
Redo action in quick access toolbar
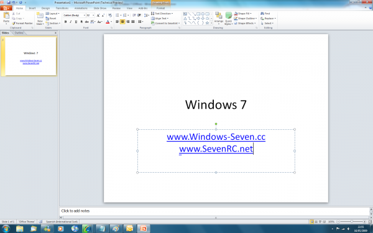[21, 2]
